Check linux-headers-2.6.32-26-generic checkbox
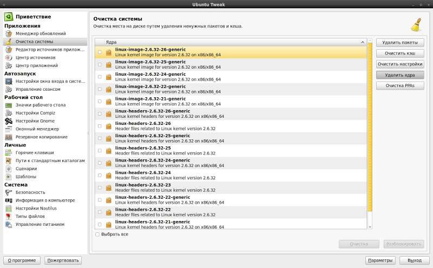 click(x=100, y=114)
